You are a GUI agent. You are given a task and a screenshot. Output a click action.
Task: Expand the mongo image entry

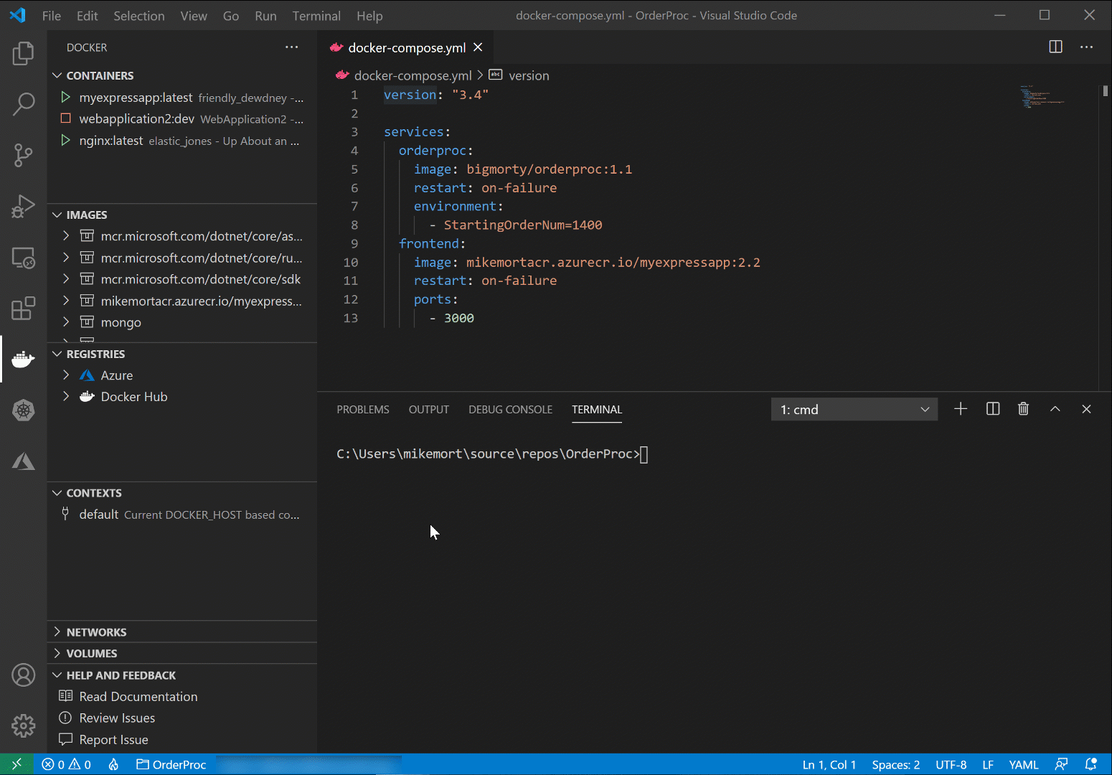[65, 322]
